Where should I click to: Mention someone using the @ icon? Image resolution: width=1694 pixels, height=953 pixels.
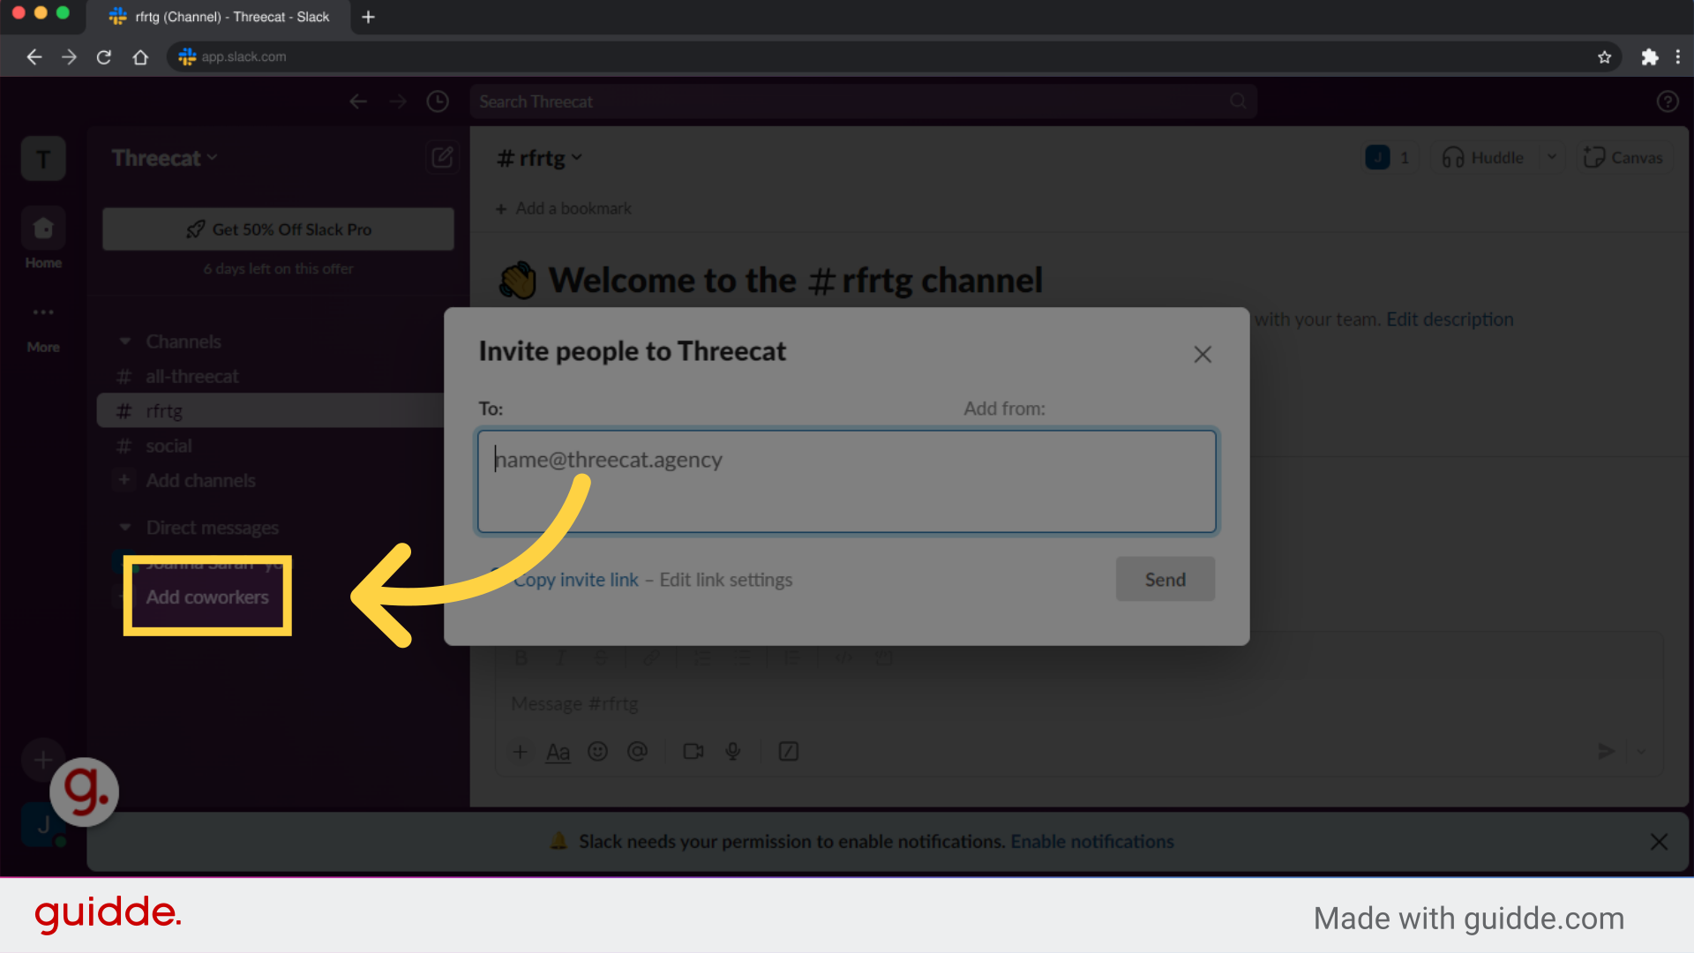click(639, 751)
